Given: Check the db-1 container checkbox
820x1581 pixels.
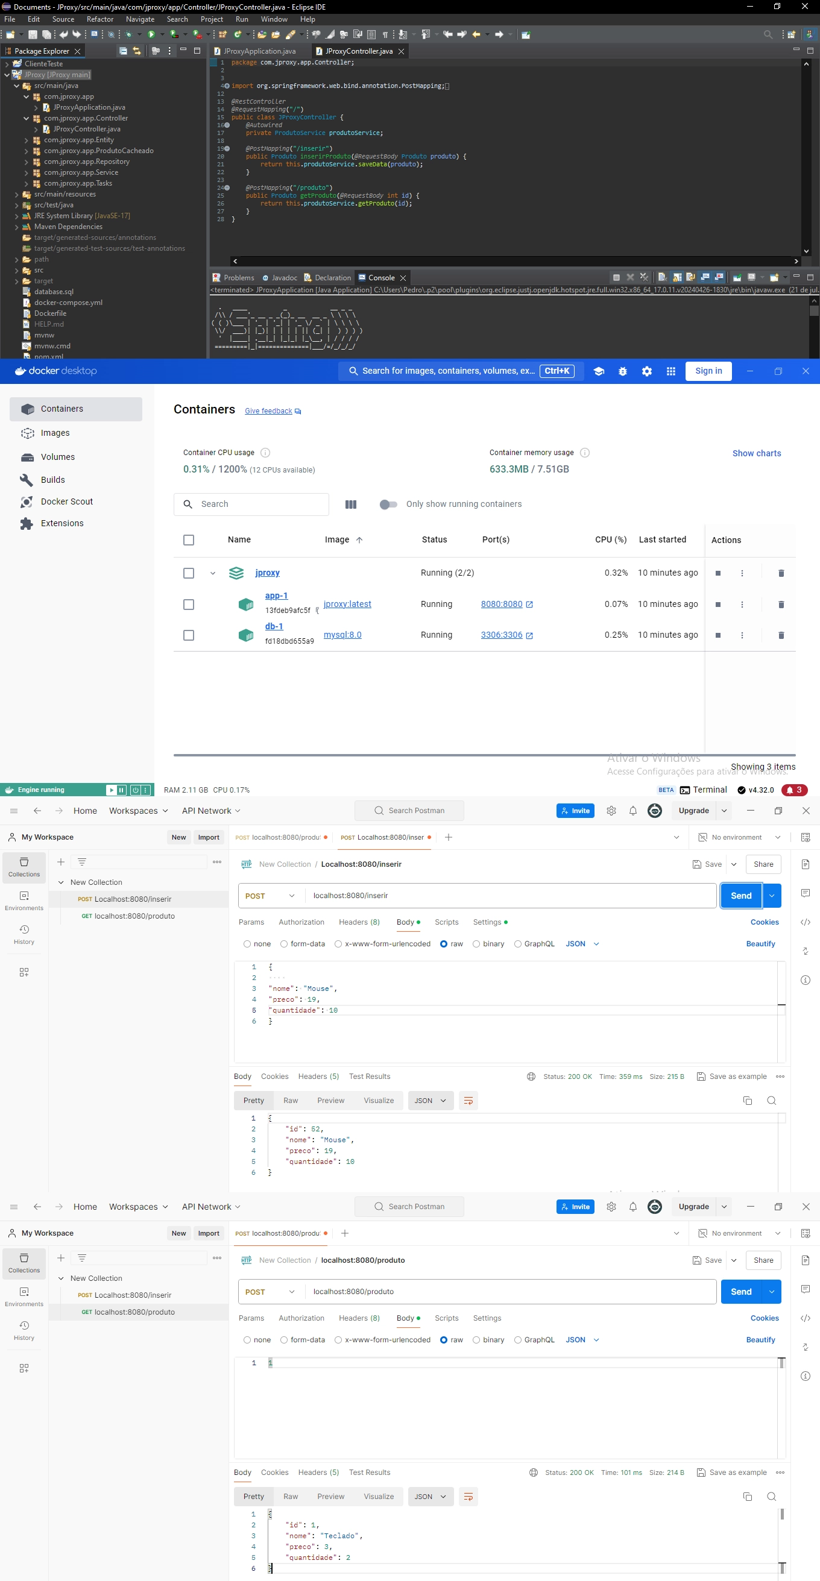Looking at the screenshot, I should coord(189,635).
